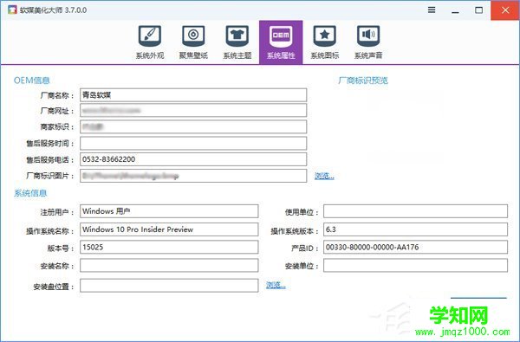Maximize the 软媒美化大师 window
Image resolution: width=520 pixels, height=342 pixels.
(x=479, y=10)
